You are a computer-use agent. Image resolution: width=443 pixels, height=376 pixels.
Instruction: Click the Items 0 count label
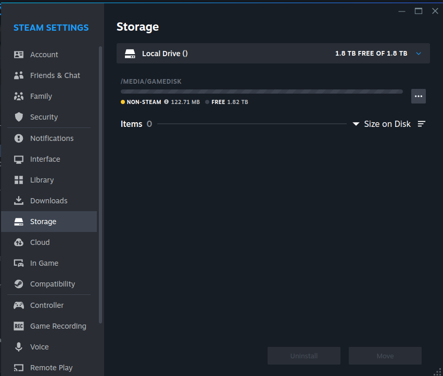136,124
